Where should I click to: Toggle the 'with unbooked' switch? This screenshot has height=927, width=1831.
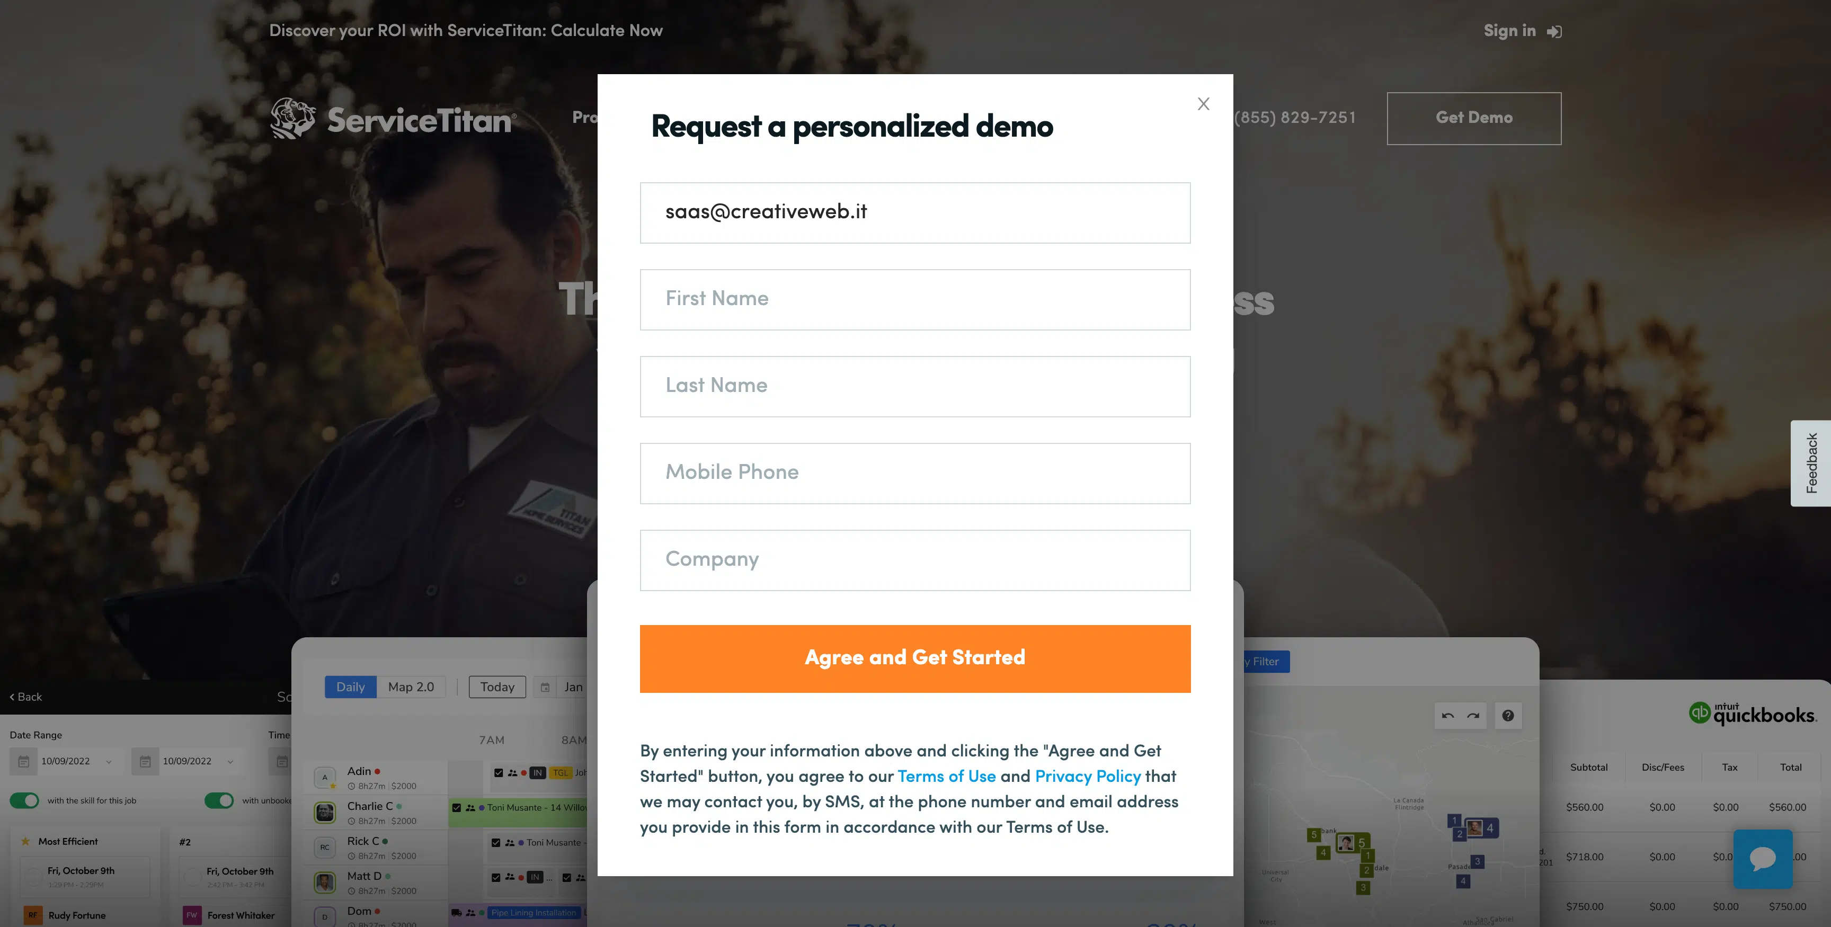(219, 800)
